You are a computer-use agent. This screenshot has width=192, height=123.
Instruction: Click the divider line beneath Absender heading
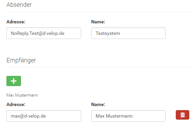99,12
